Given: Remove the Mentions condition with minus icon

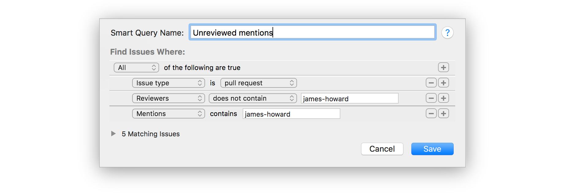Looking at the screenshot, I should tap(431, 113).
